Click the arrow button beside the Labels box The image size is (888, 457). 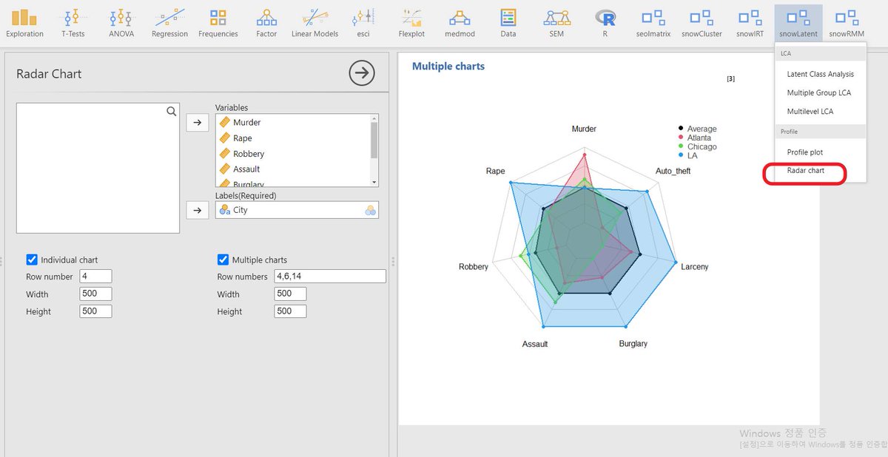(197, 211)
